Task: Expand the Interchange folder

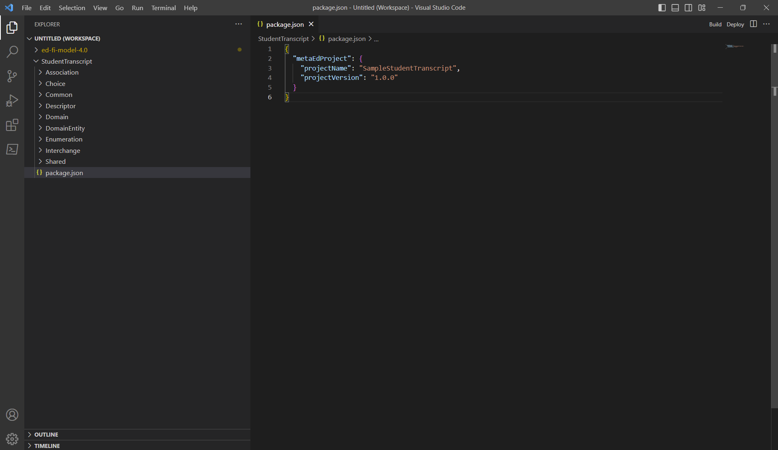Action: [x=63, y=150]
